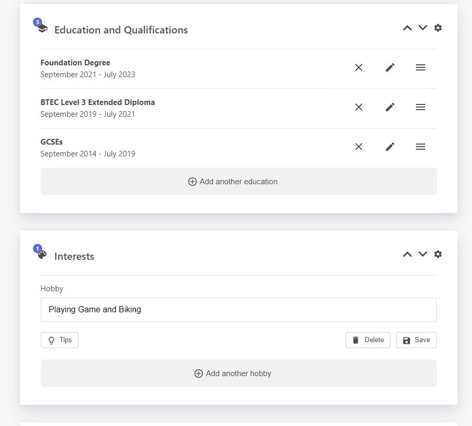Click Add another education button

238,182
